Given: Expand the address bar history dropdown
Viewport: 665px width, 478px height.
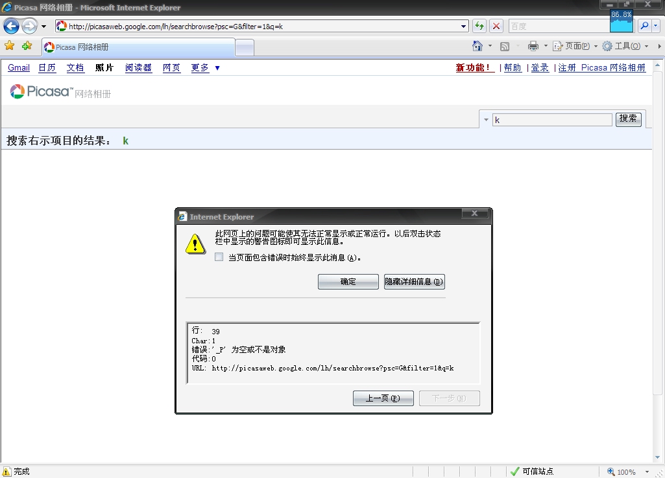Looking at the screenshot, I should (463, 27).
